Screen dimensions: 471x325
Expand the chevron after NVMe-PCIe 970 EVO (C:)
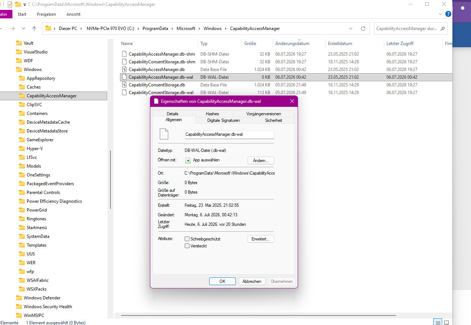click(139, 29)
